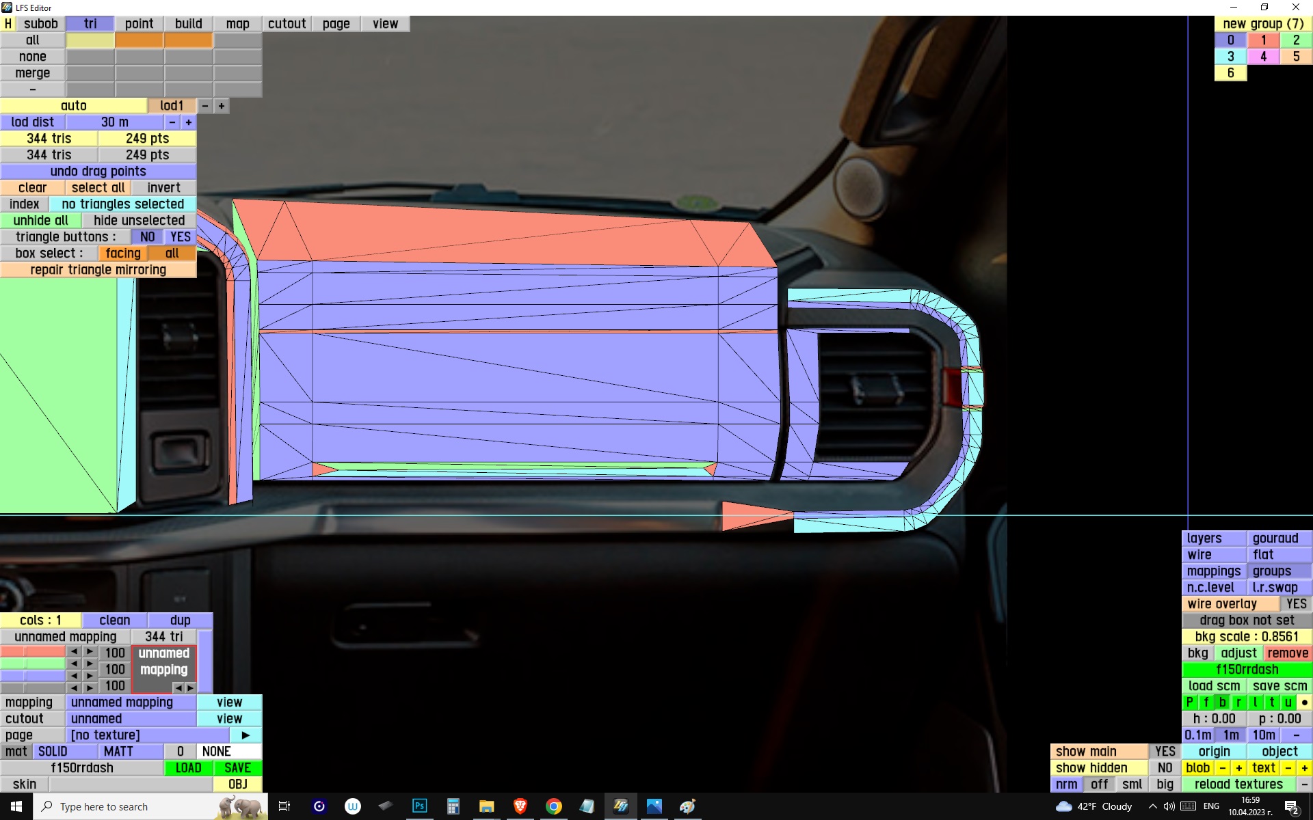Select the 'u' under-view button
The width and height of the screenshot is (1313, 820).
(1288, 702)
